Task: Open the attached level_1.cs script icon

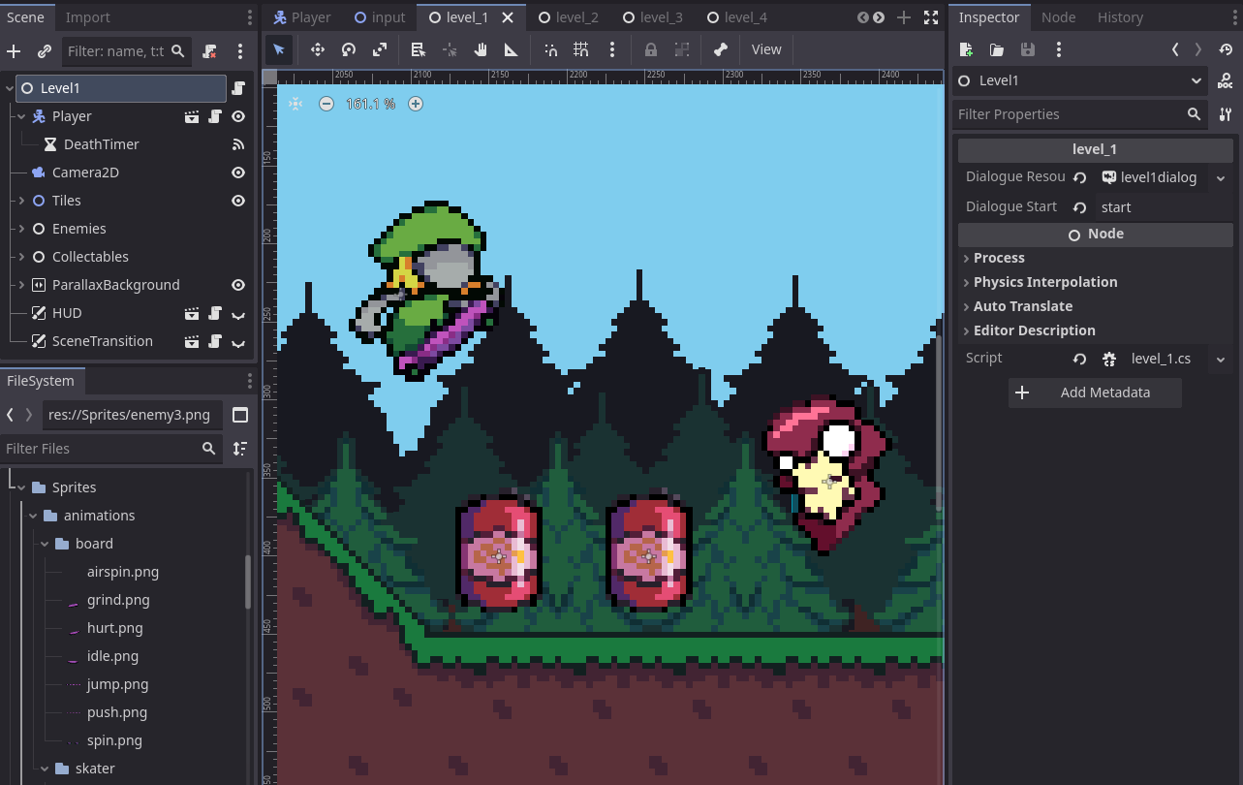Action: pyautogui.click(x=1108, y=359)
